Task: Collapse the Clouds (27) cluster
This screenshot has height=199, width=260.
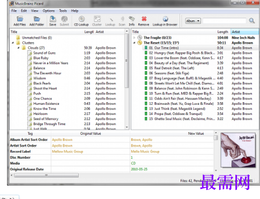Action: pos(18,48)
